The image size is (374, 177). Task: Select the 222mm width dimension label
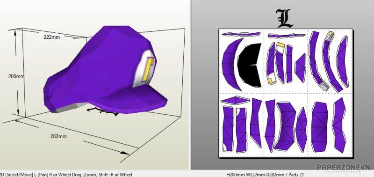click(x=52, y=37)
